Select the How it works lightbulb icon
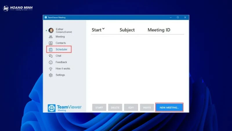The width and height of the screenshot is (232, 131). click(50, 69)
